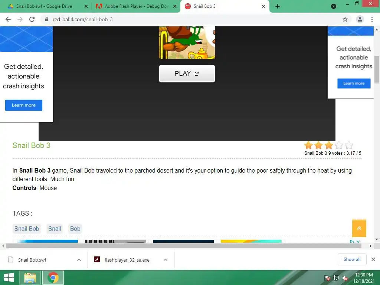This screenshot has width=380, height=285.
Task: Open the taskbar clock and date
Action: pyautogui.click(x=364, y=278)
